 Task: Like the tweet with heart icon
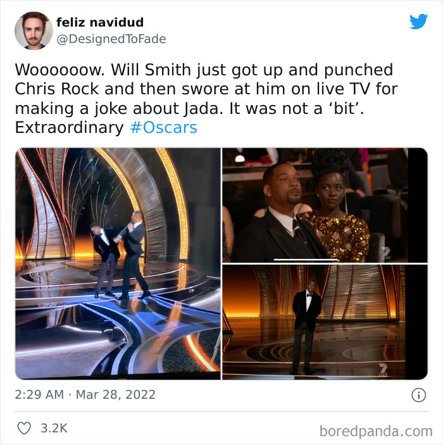(x=24, y=428)
